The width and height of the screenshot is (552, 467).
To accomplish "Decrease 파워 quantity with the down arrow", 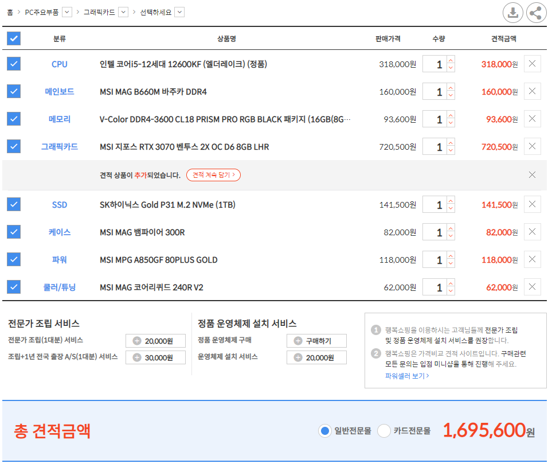I will pos(451,264).
